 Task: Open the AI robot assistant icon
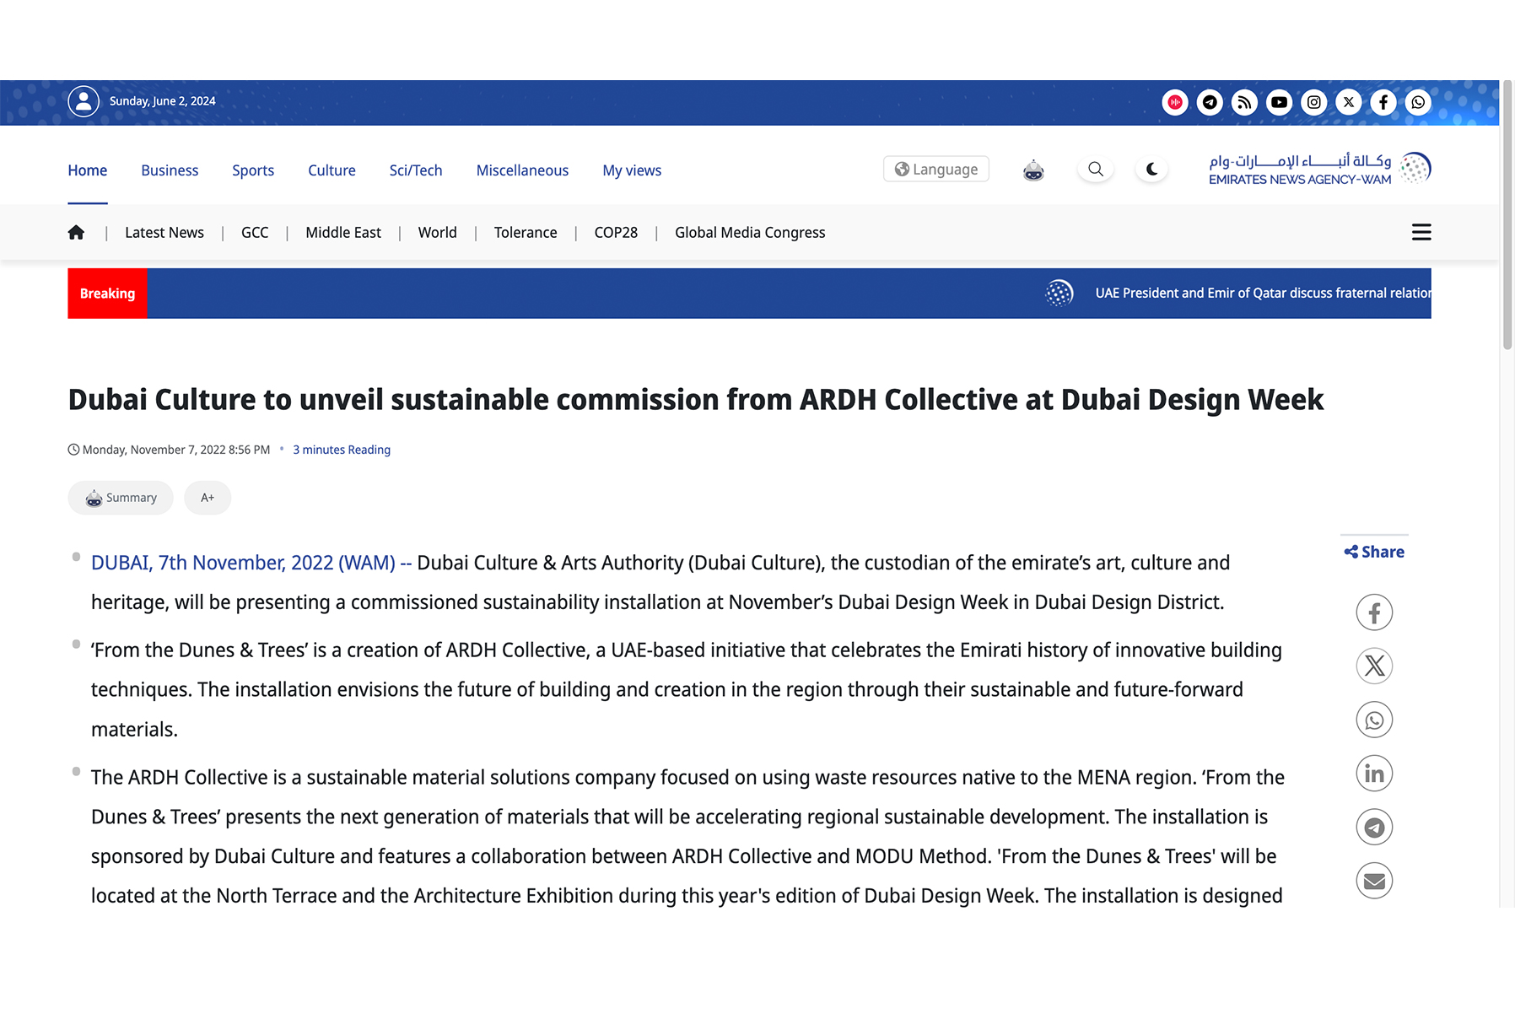1033,170
